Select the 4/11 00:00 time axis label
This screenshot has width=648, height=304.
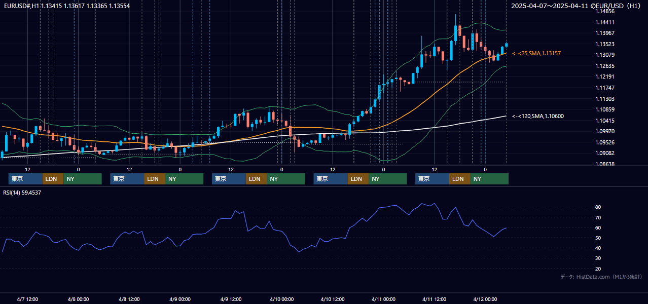(x=383, y=299)
